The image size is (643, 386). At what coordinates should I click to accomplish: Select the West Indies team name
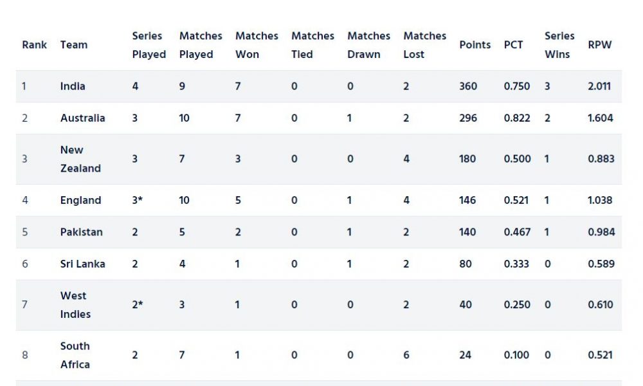click(x=75, y=305)
